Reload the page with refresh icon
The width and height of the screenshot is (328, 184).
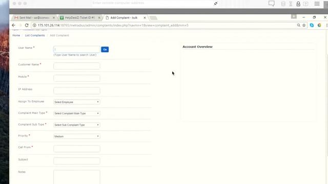[27, 25]
